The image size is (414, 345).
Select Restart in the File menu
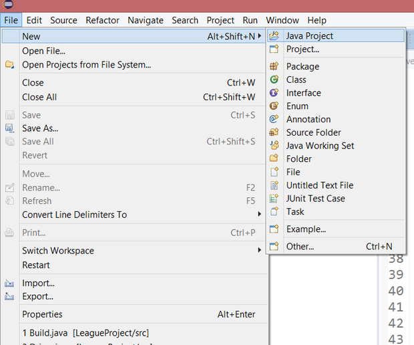point(36,265)
